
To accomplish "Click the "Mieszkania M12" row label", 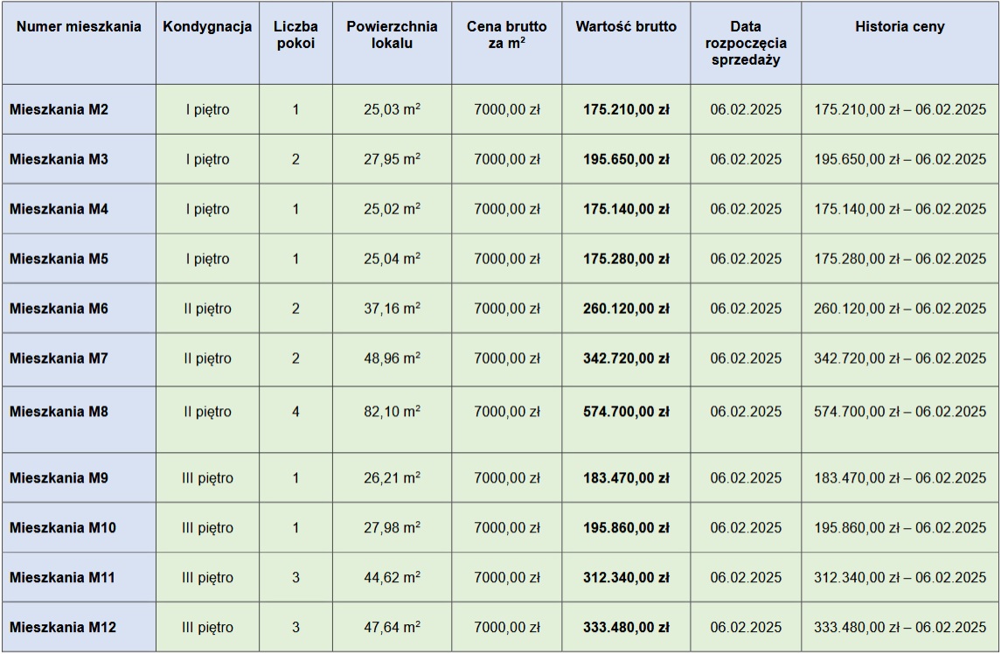I will coord(62,627).
